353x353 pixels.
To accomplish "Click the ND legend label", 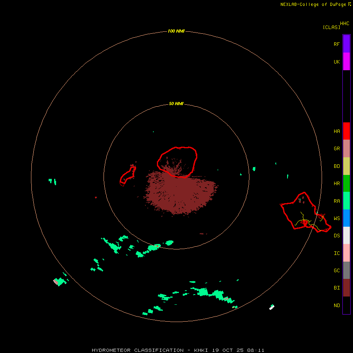I will coord(337,306).
